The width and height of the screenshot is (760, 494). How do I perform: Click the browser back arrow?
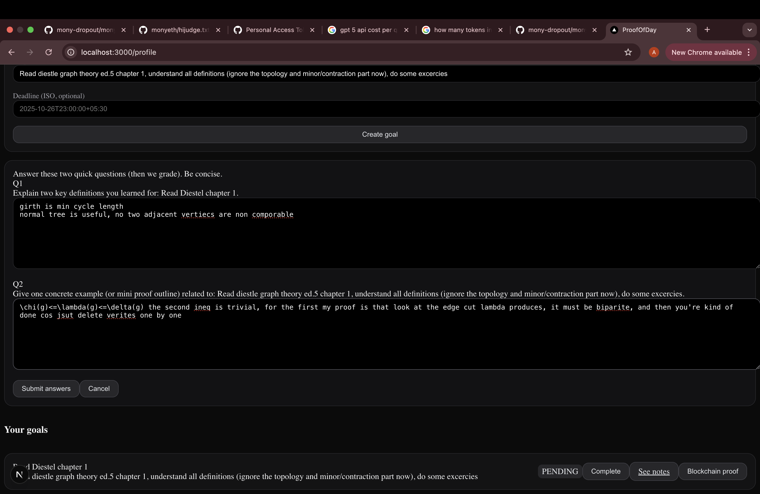coord(11,52)
